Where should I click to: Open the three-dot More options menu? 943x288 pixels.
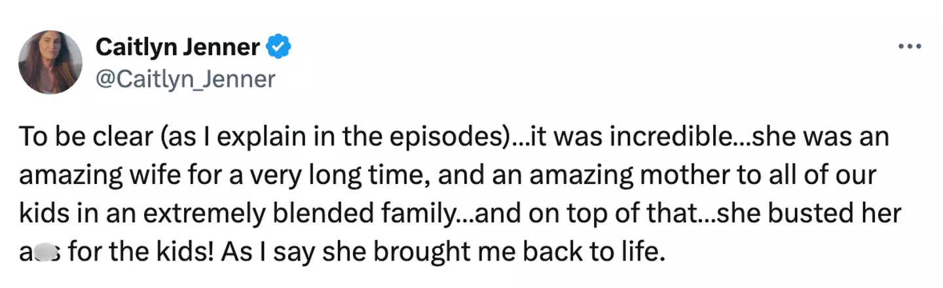click(910, 46)
